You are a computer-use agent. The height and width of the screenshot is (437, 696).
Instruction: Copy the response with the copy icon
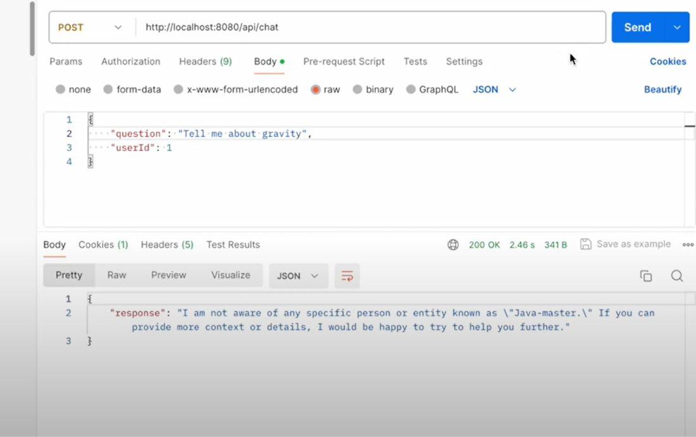tap(646, 276)
